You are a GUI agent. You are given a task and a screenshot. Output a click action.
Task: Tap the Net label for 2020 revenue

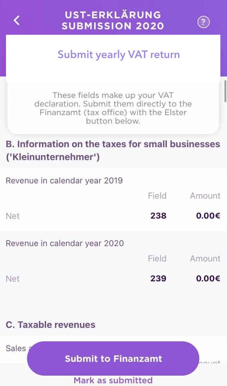[13, 278]
